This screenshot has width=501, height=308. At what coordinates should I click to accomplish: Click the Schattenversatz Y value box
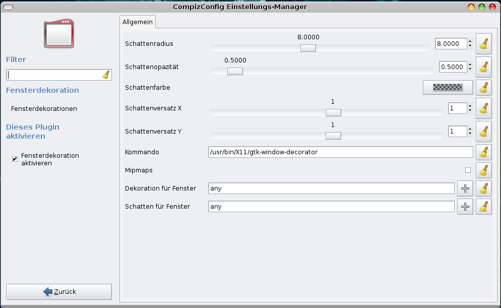coord(457,131)
